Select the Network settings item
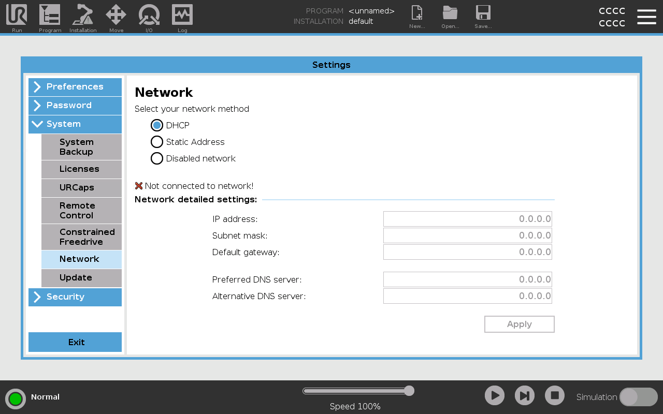This screenshot has height=414, width=663. [x=81, y=259]
